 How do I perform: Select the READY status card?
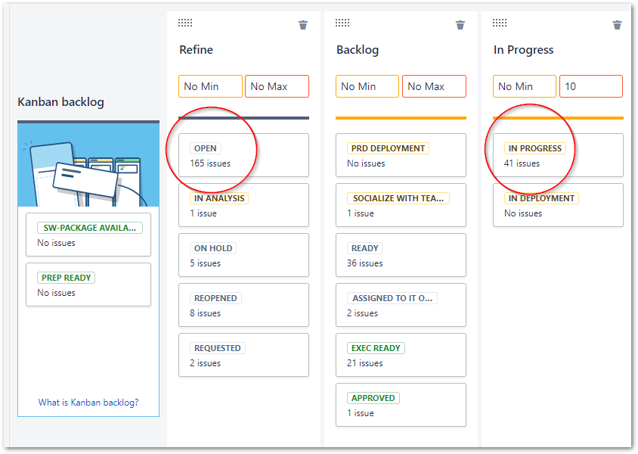401,255
